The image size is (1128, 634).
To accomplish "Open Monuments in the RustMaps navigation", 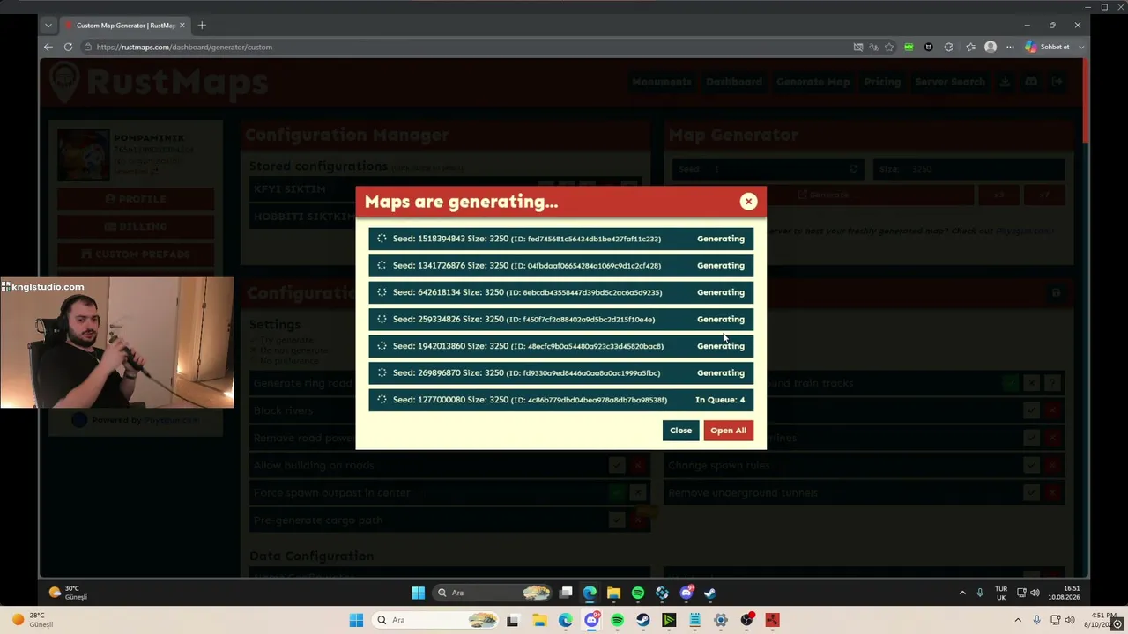I will tap(661, 82).
